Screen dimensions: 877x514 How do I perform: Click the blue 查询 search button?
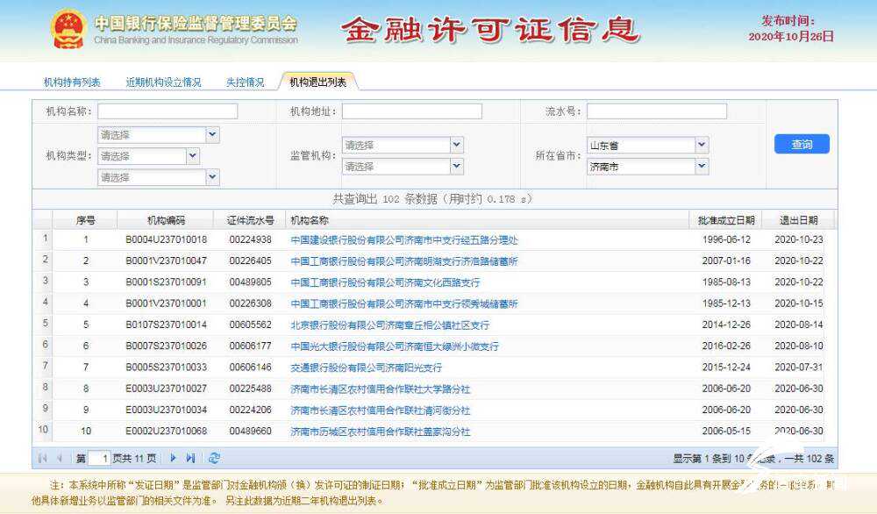point(801,145)
